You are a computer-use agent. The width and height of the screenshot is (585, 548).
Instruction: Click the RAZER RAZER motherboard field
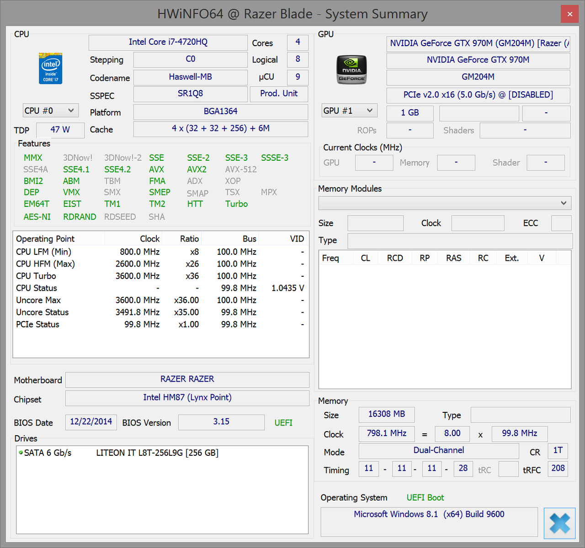point(187,379)
